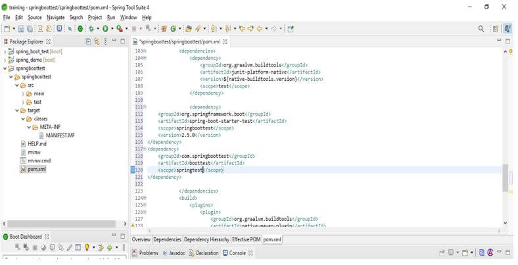Viewport: 518px width, 265px height.
Task: Switch to Dependency Hierarchy tab
Action: pos(206,239)
